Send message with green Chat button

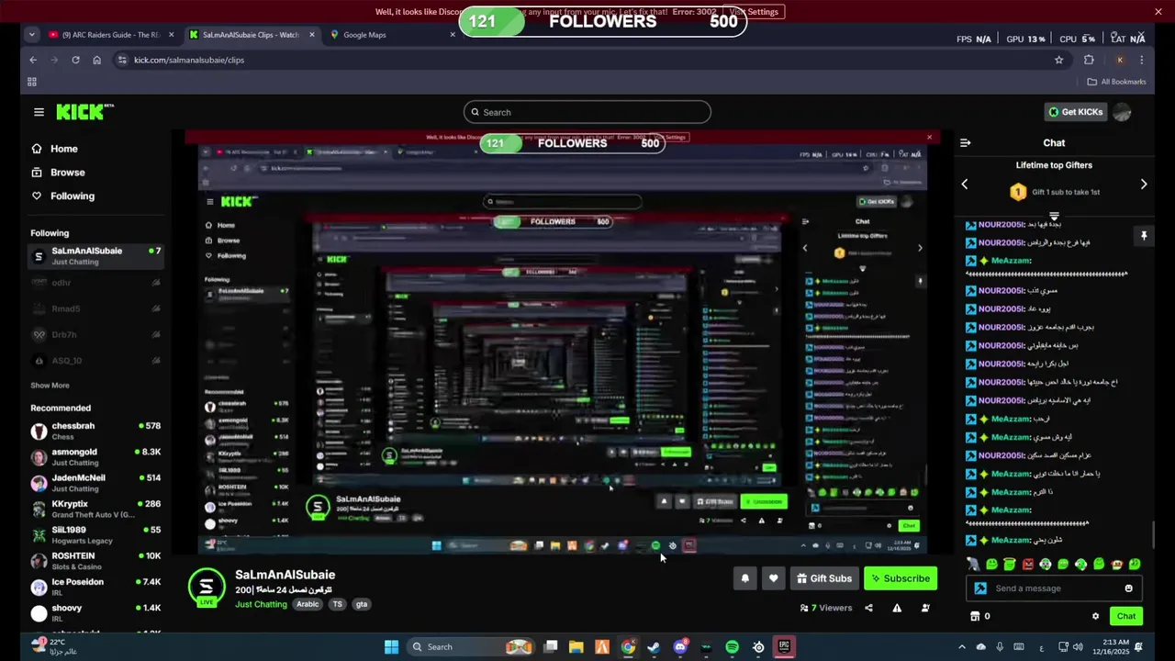coord(1125,616)
